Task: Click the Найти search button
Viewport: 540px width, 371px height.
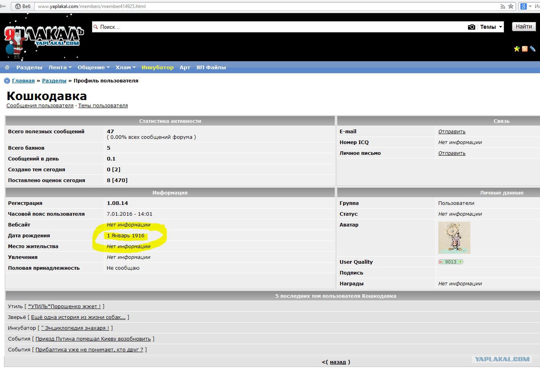Action: point(524,26)
